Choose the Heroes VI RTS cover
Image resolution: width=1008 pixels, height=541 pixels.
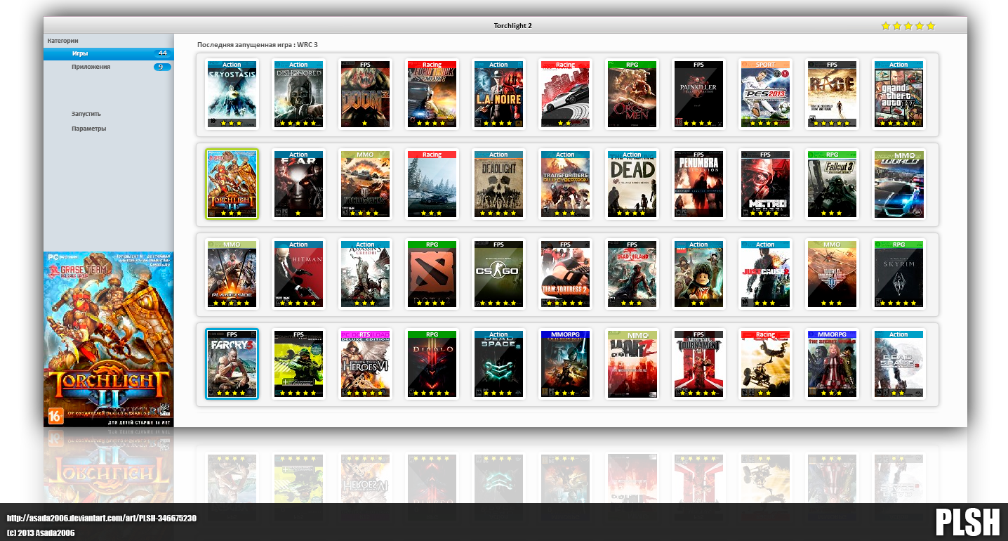(x=365, y=364)
